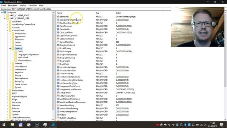Open the floppy disk app in taskbar

click(21, 125)
